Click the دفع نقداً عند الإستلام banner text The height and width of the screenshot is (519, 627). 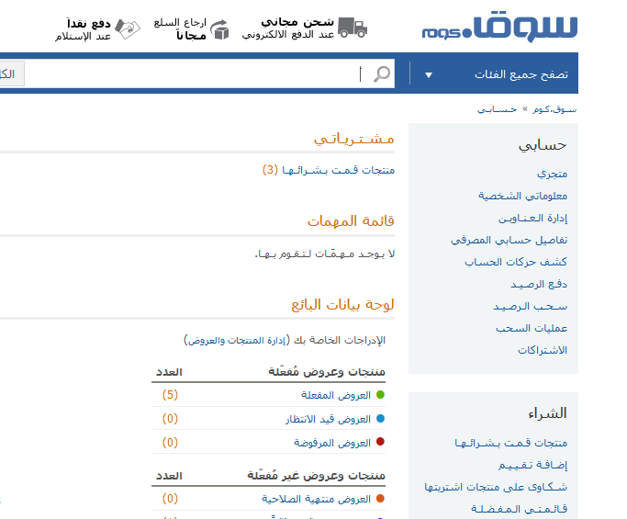point(83,29)
